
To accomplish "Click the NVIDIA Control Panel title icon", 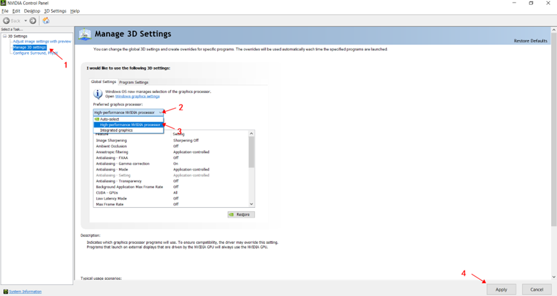I will coord(3,3).
